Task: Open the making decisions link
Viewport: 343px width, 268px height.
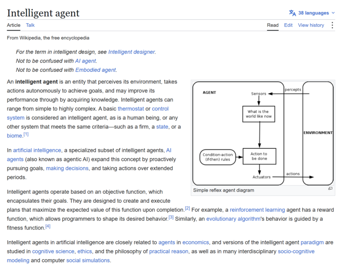Action: pyautogui.click(x=67, y=168)
